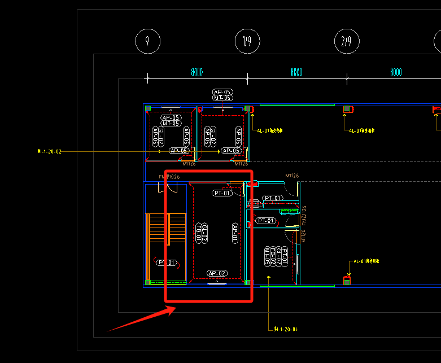
Task: Click the vertical AP-01 tag in highlighted room
Action: pos(235,233)
